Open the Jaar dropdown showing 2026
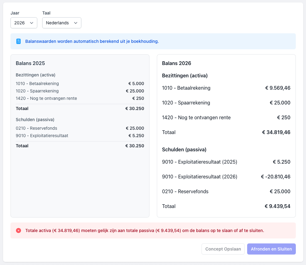 point(24,23)
